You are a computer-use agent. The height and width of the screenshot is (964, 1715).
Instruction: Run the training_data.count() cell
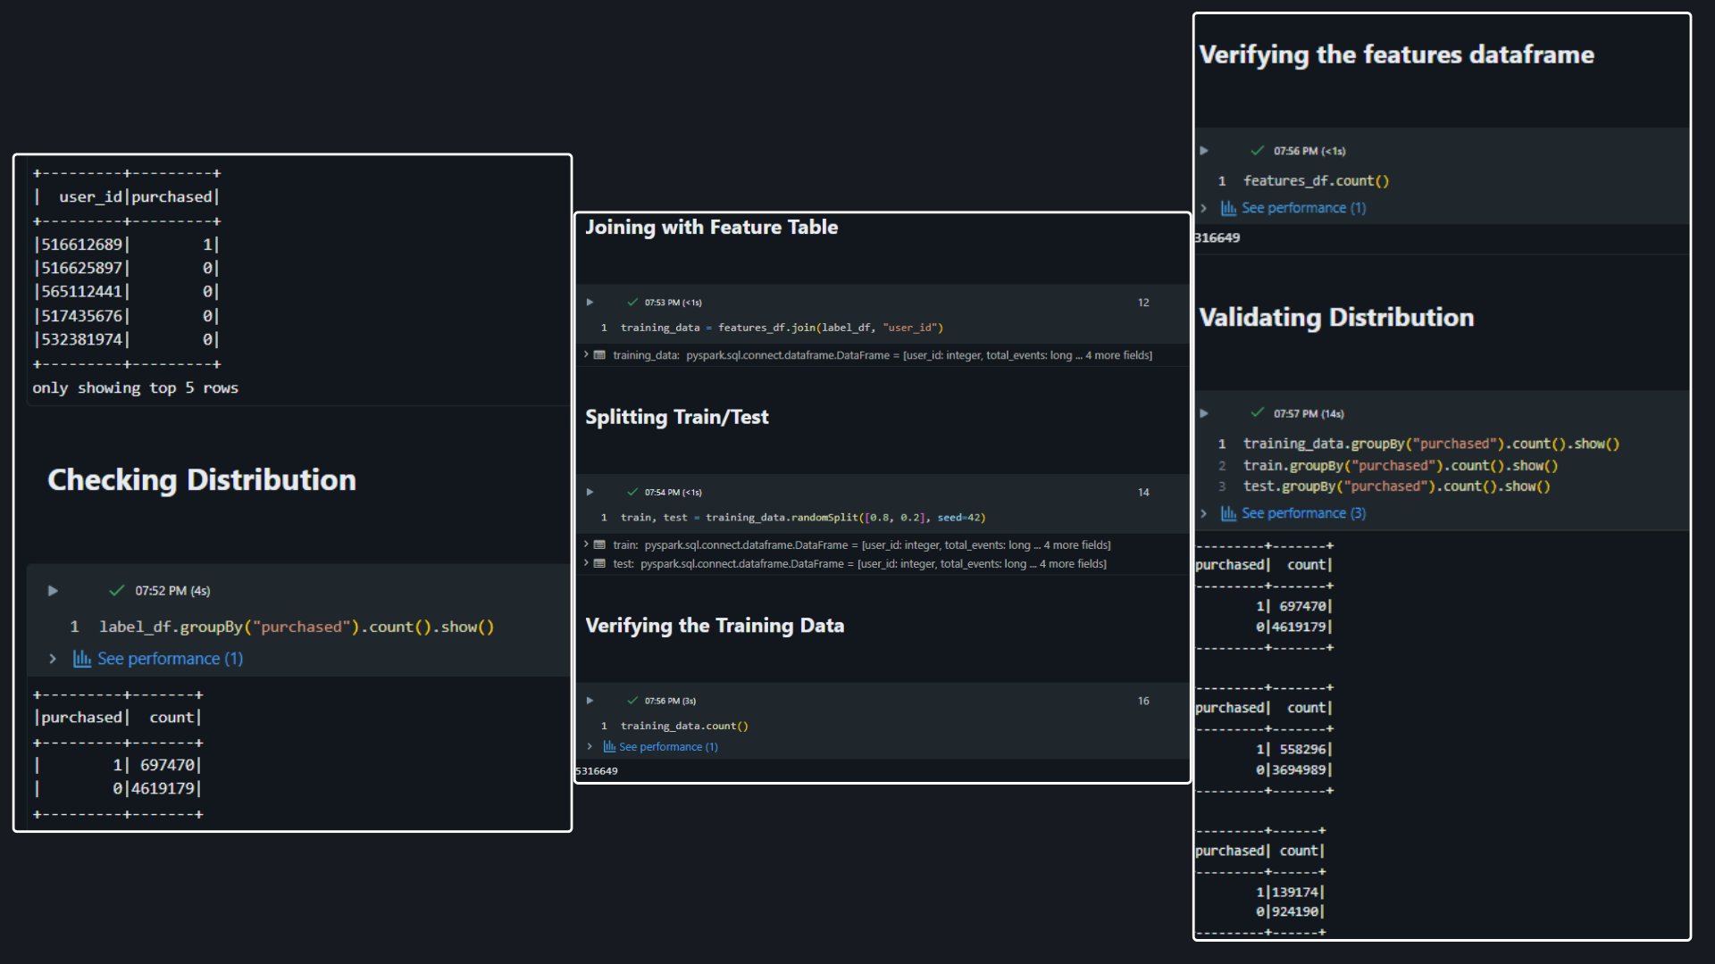coord(590,701)
